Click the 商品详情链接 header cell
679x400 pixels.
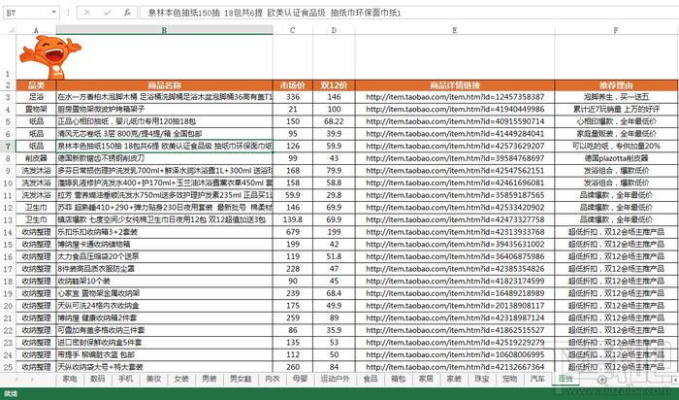coord(455,84)
